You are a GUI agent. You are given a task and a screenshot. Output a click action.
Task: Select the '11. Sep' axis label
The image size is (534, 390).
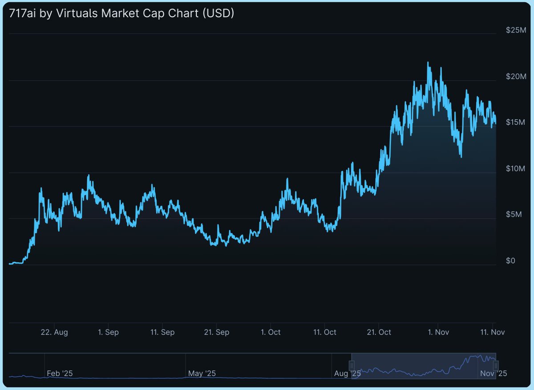(x=162, y=332)
